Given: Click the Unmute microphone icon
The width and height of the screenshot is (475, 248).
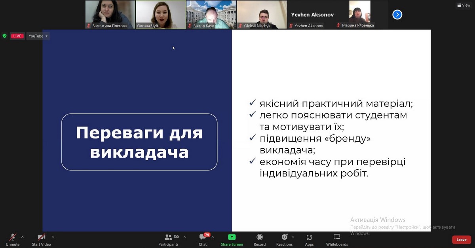Looking at the screenshot, I should coord(13,237).
